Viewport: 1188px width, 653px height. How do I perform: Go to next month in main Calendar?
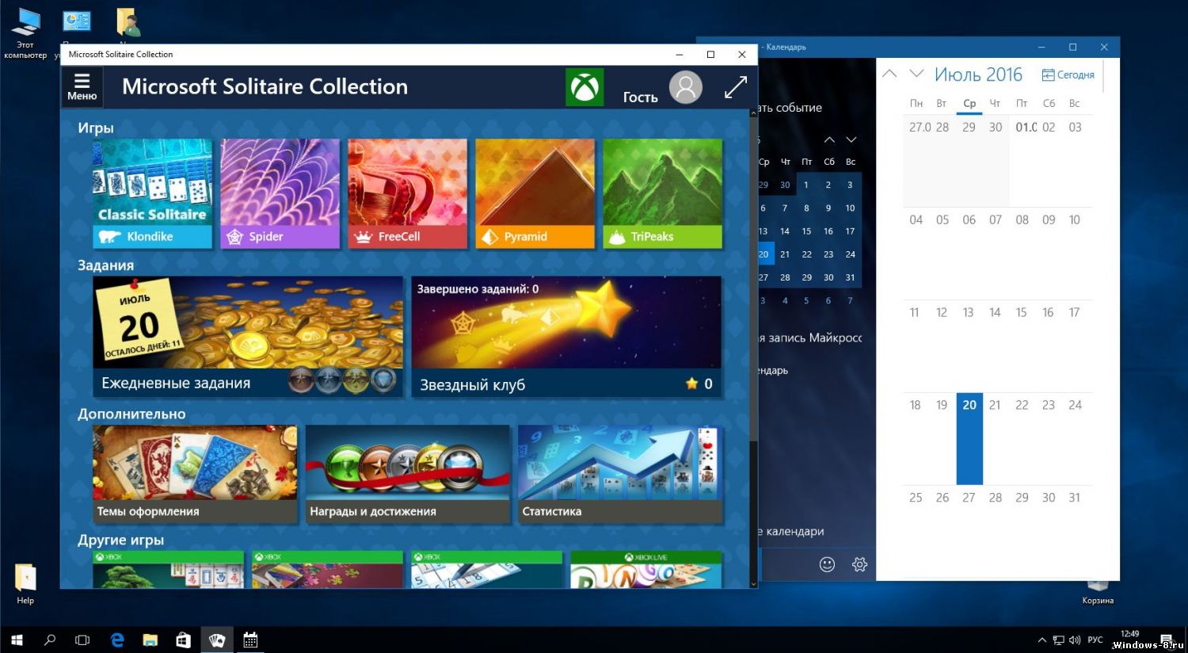tap(916, 74)
